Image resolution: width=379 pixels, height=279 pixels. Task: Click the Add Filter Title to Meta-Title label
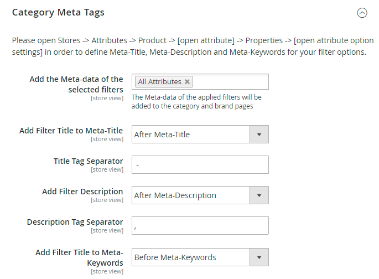click(x=71, y=131)
